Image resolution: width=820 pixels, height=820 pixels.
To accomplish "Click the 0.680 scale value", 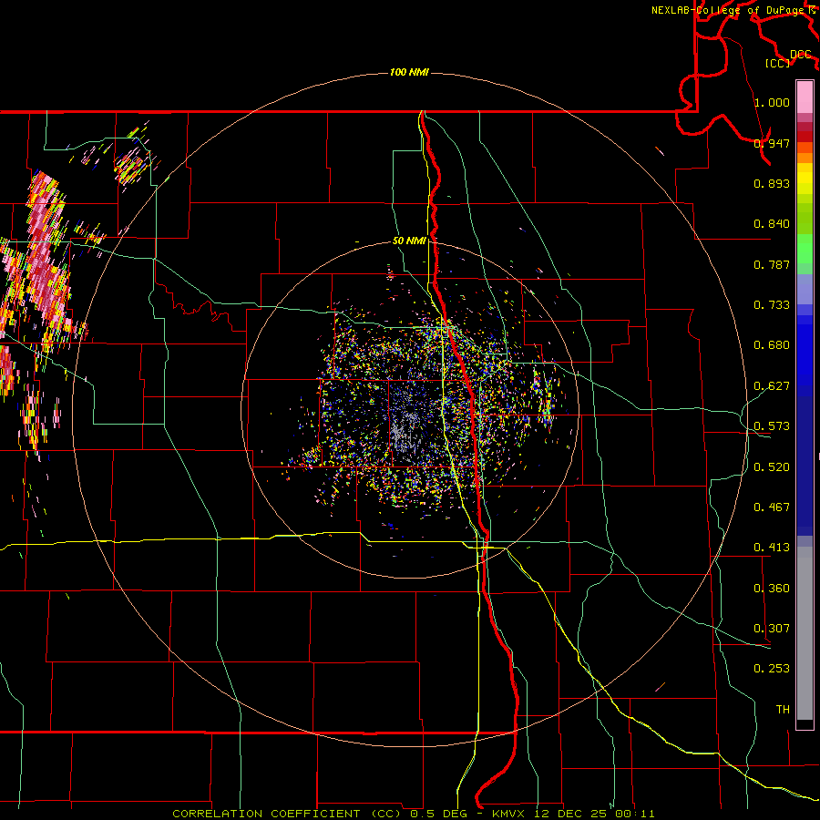I will click(772, 345).
